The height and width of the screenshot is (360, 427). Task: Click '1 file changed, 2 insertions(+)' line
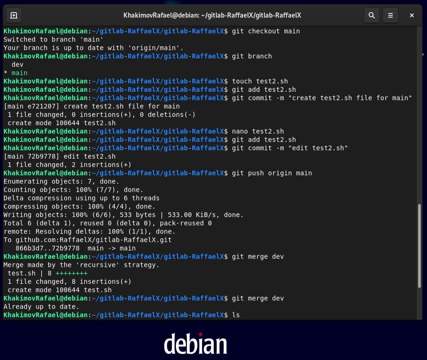point(69,165)
